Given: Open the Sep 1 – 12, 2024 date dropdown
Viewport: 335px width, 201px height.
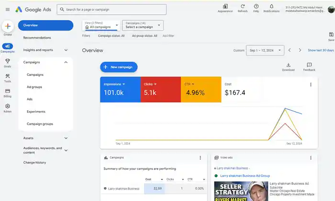Looking at the screenshot, I should click(265, 50).
